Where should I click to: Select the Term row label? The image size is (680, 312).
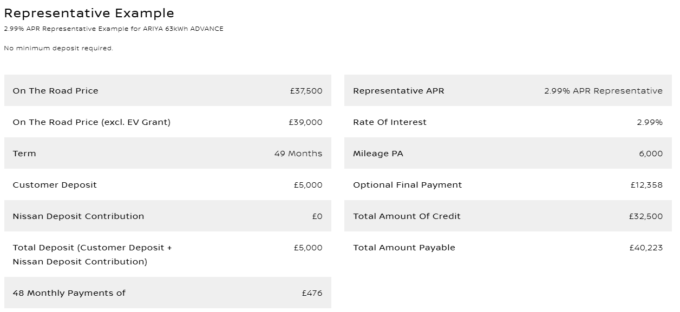pyautogui.click(x=24, y=154)
